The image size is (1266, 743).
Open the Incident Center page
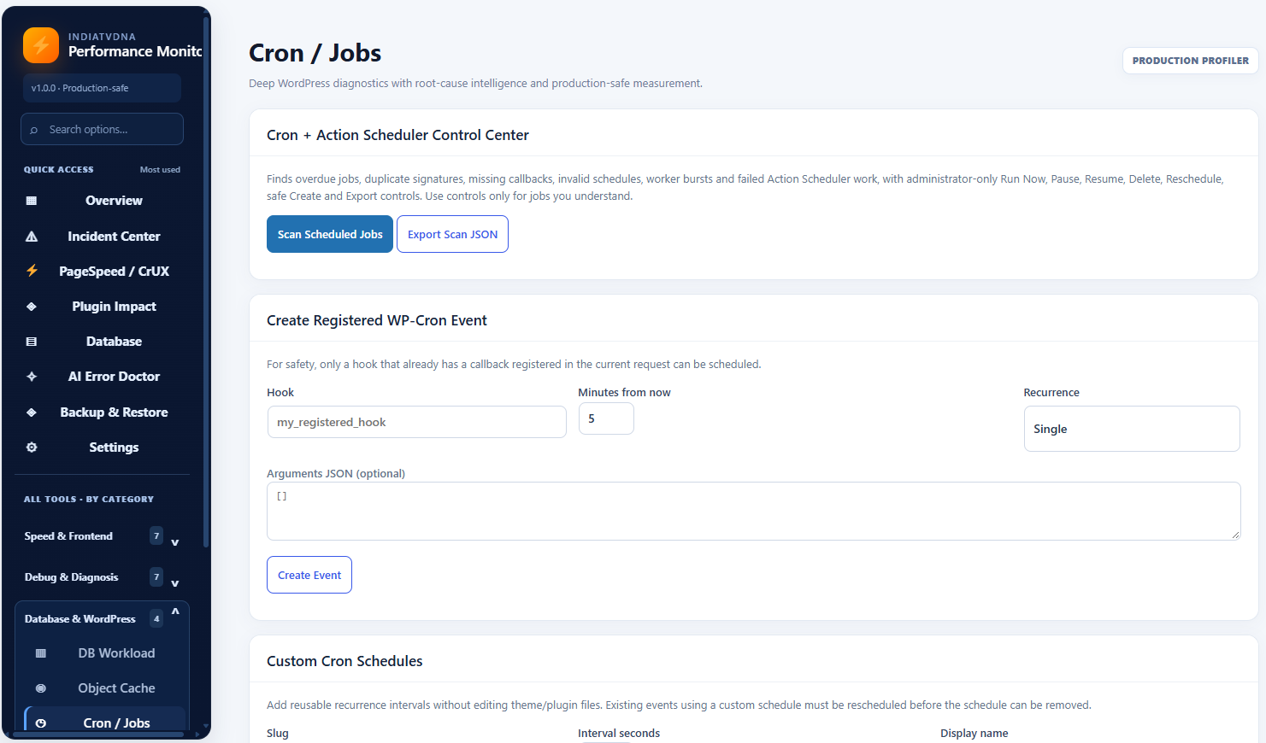click(103, 237)
